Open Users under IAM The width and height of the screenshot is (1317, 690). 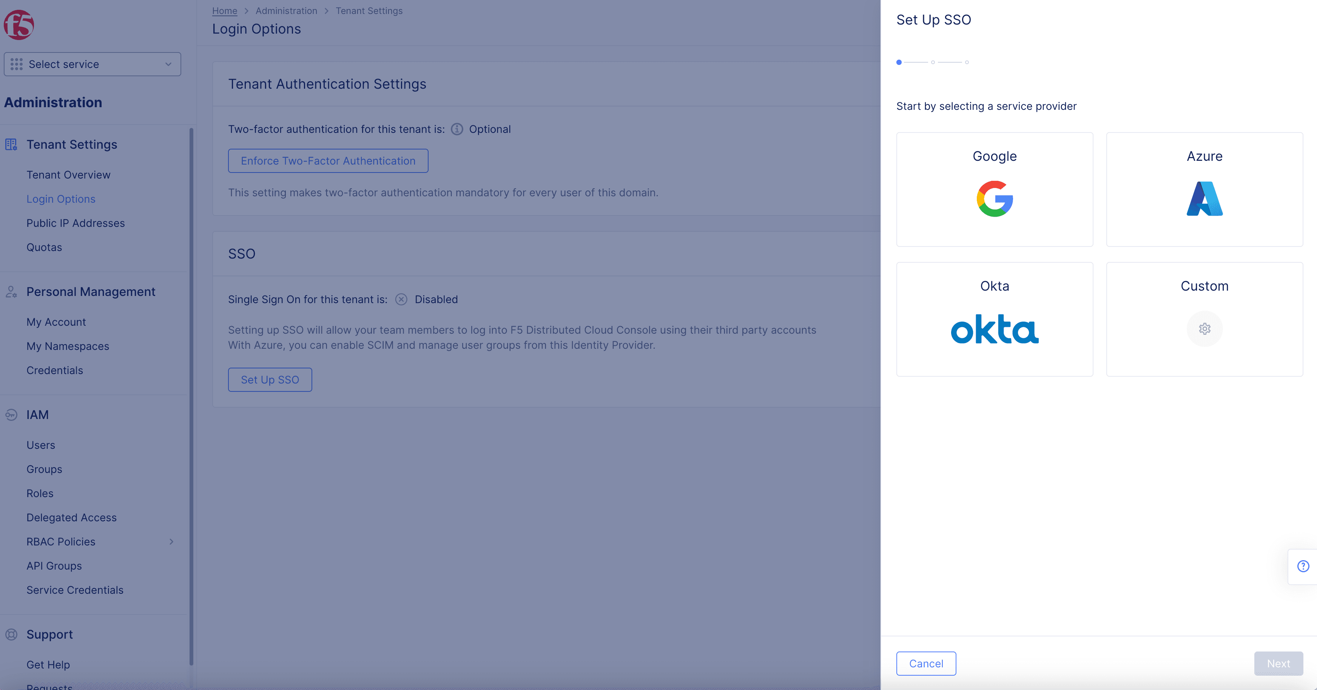click(41, 445)
